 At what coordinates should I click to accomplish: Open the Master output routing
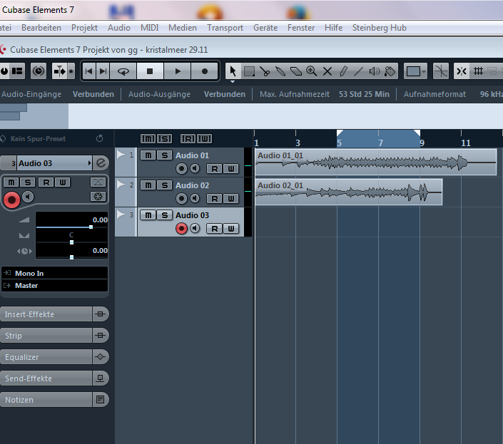tap(54, 285)
